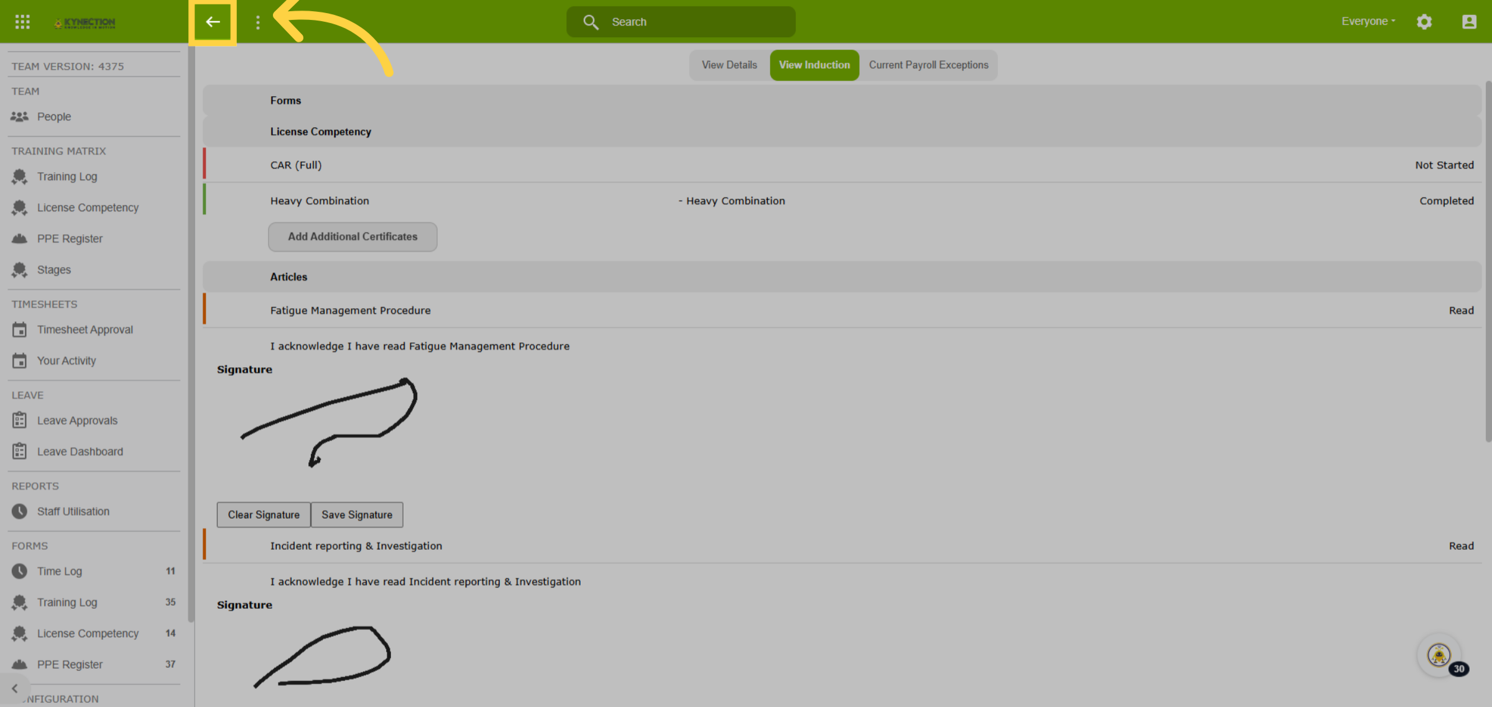This screenshot has width=1492, height=707.
Task: Select the View Induction tab
Action: [x=814, y=65]
